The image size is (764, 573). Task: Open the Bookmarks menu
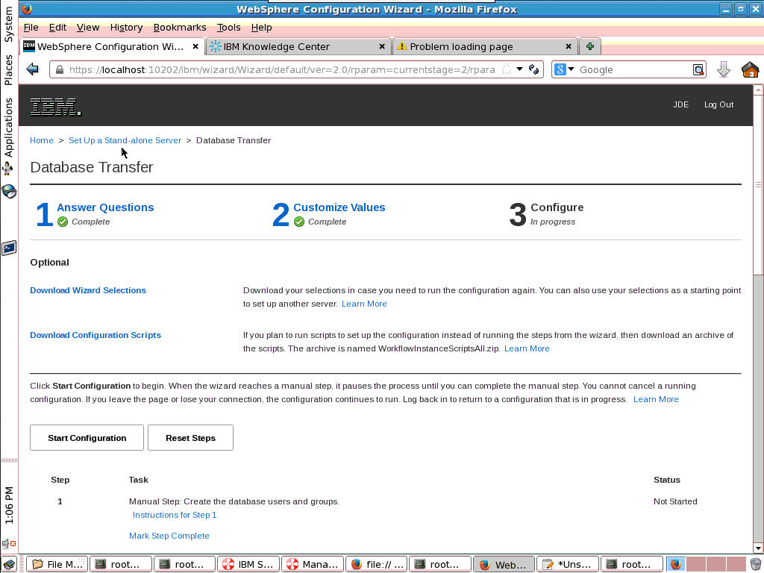point(180,28)
